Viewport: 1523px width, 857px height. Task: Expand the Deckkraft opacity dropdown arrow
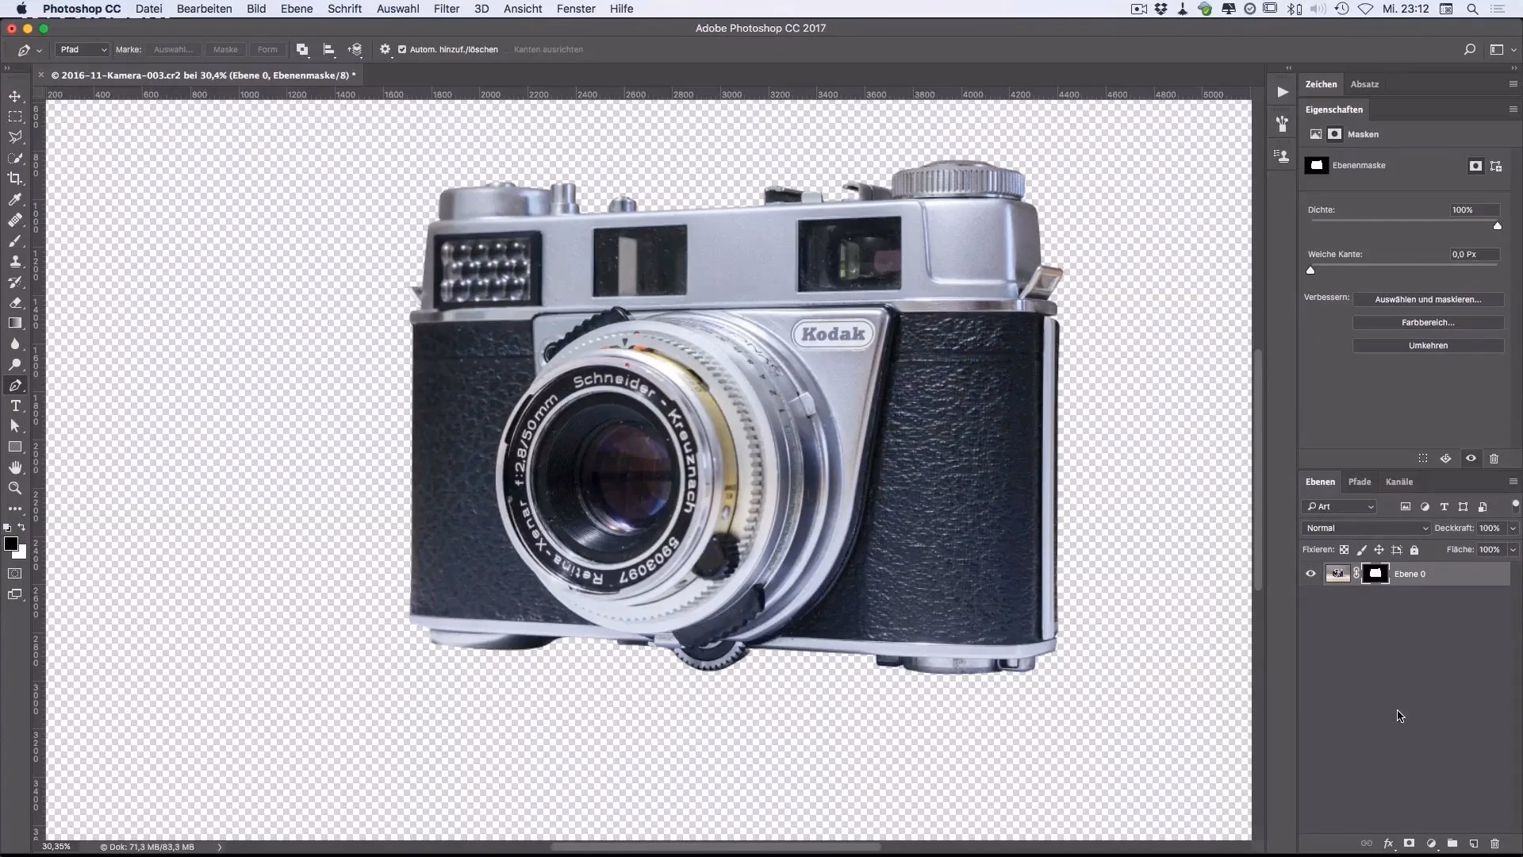[1513, 528]
